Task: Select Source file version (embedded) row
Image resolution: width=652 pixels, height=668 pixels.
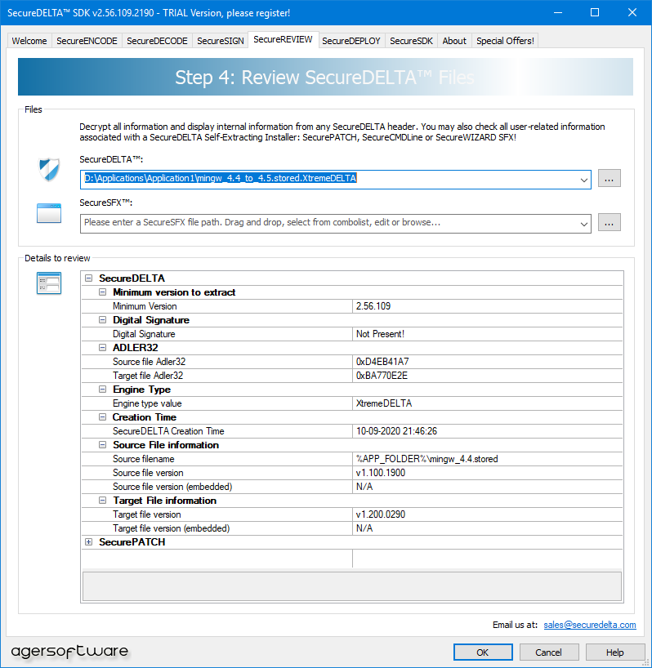Action: coord(352,487)
